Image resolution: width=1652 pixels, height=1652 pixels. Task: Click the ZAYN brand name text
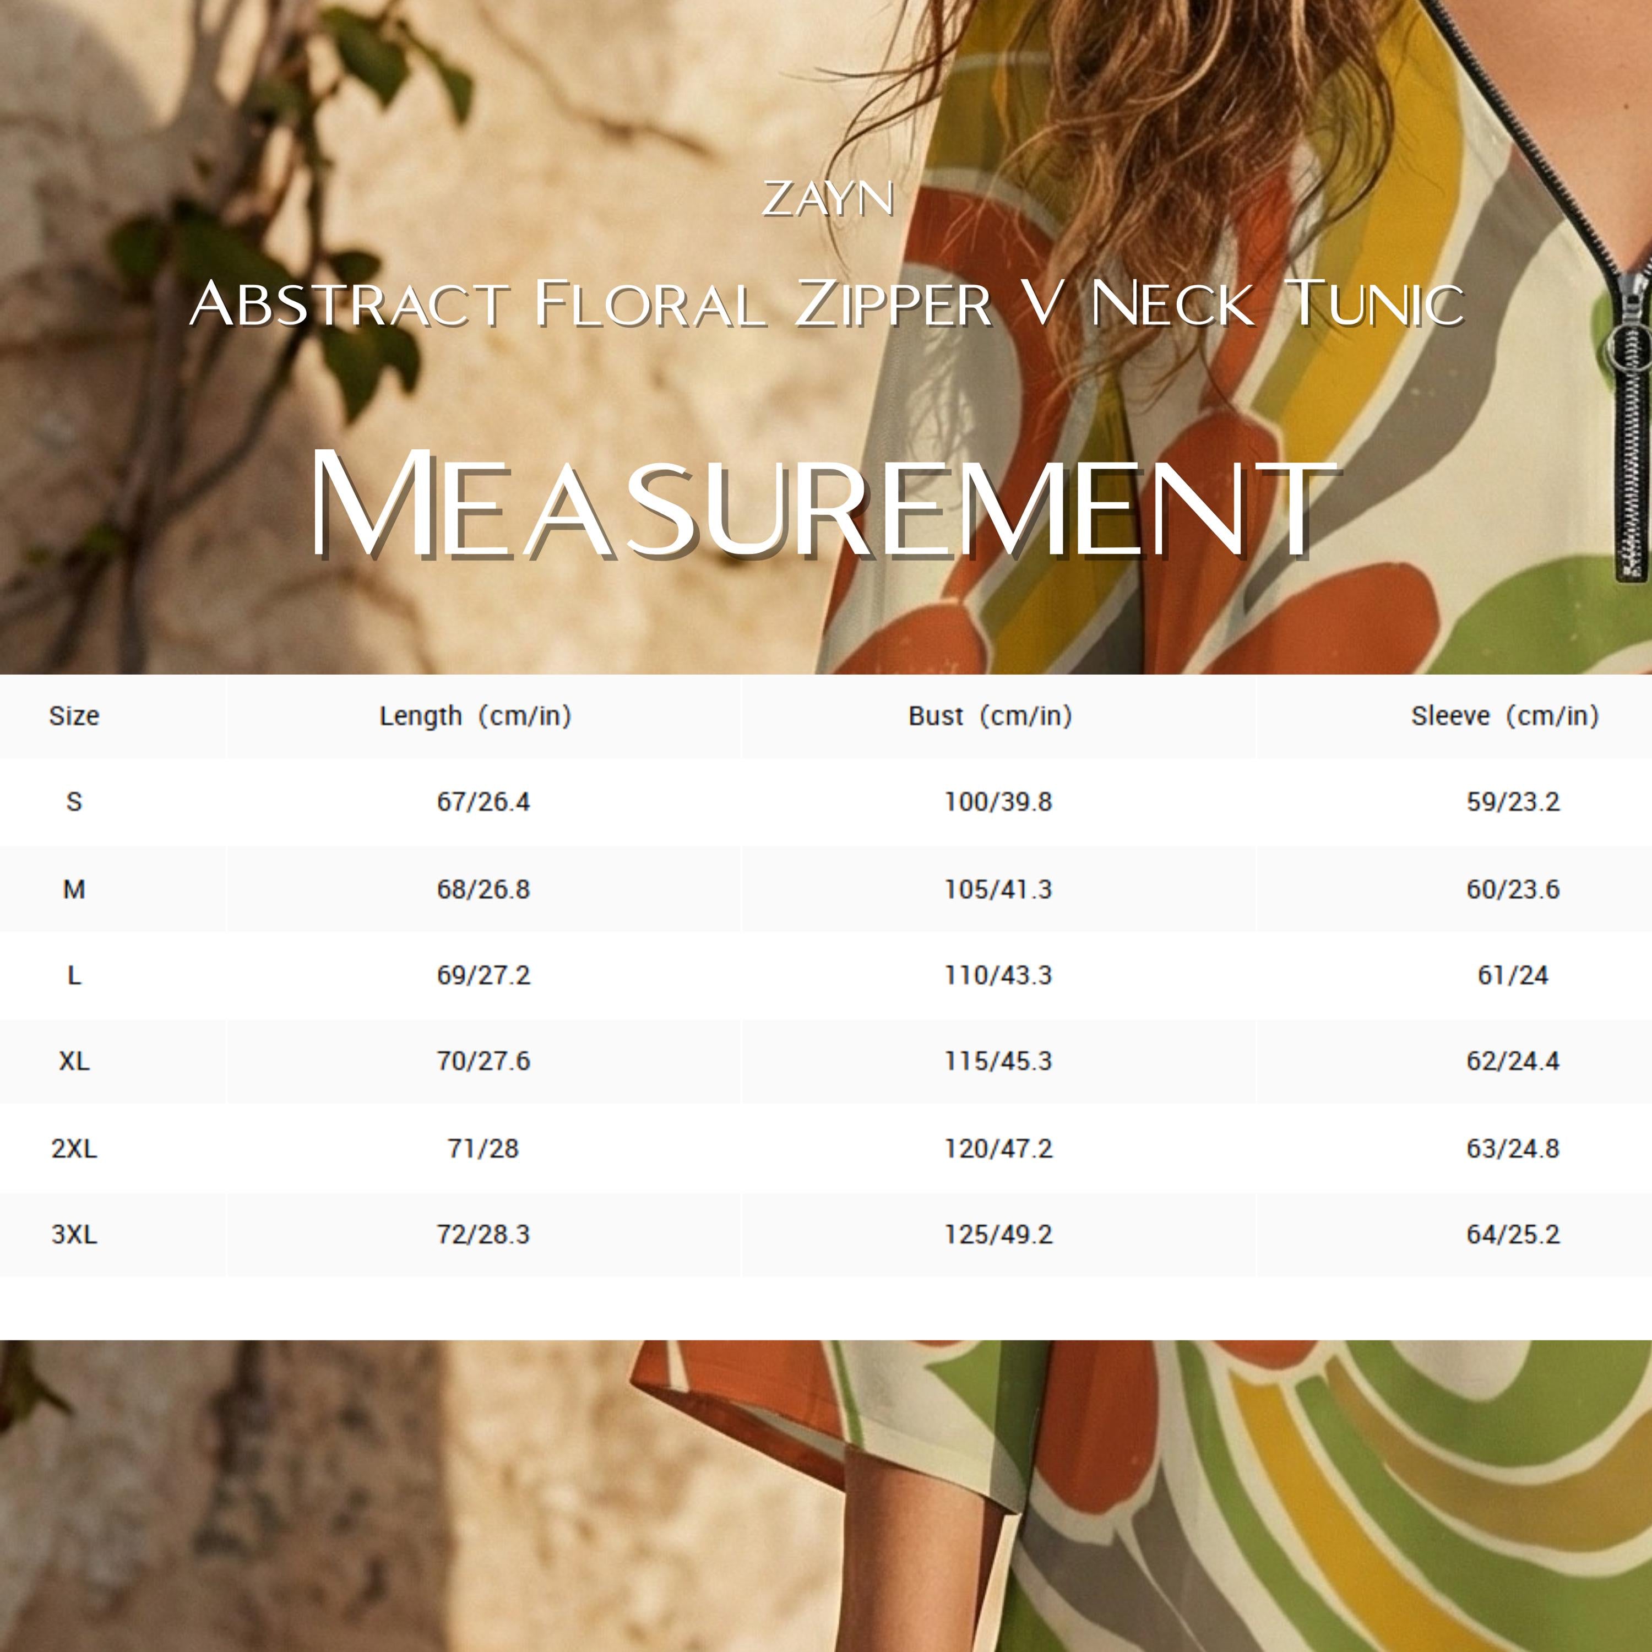click(x=828, y=198)
